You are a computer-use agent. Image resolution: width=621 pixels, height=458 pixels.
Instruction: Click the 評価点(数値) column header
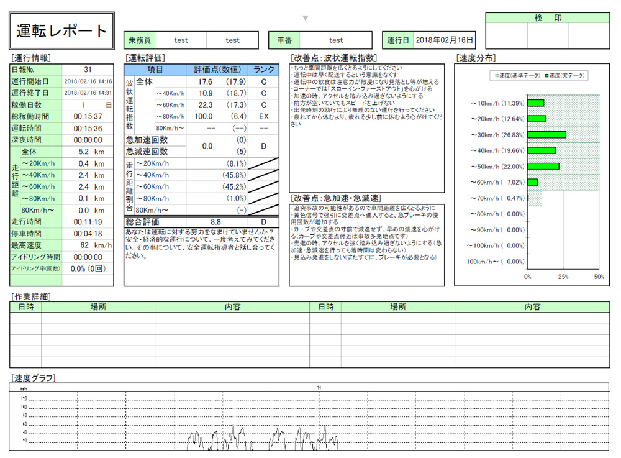pyautogui.click(x=217, y=70)
